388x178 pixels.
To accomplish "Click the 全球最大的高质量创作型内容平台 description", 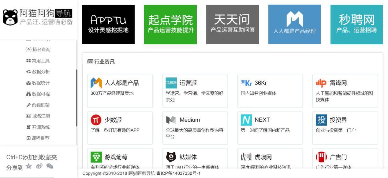I will coord(195,133).
